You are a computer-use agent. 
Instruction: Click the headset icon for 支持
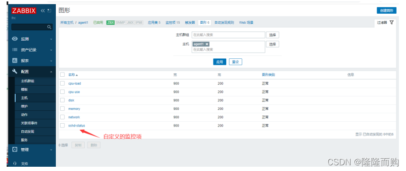pyautogui.click(x=15, y=163)
